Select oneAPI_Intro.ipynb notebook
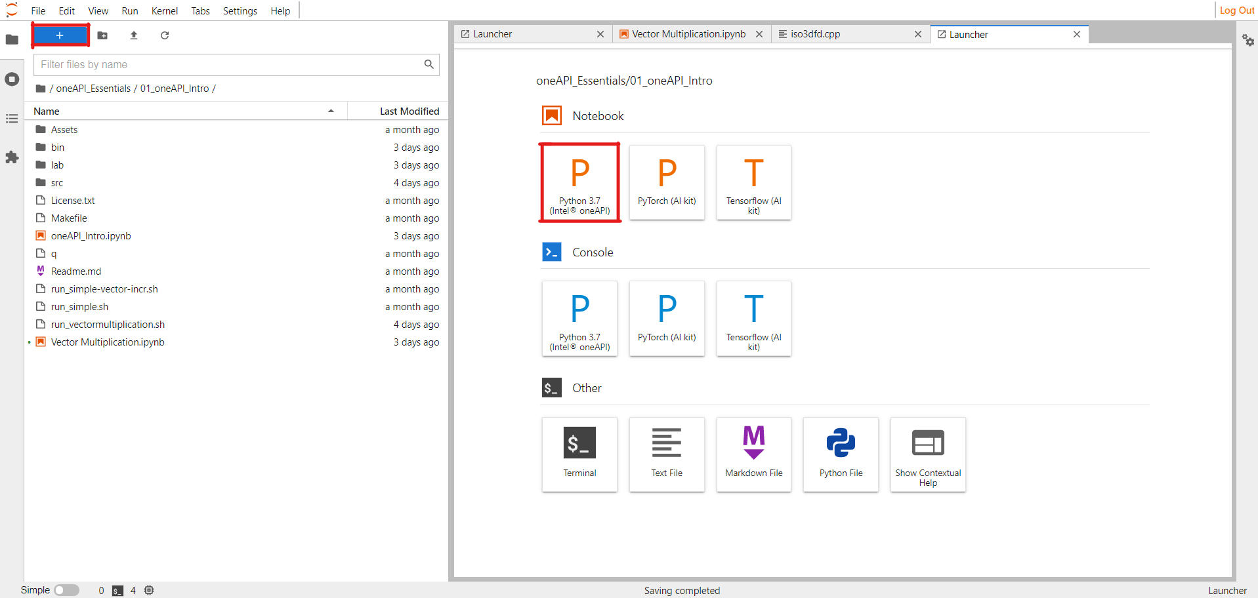 (237, 236)
